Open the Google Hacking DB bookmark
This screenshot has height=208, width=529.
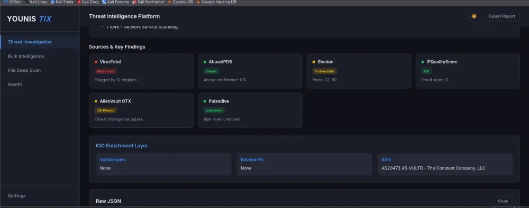point(216,2)
